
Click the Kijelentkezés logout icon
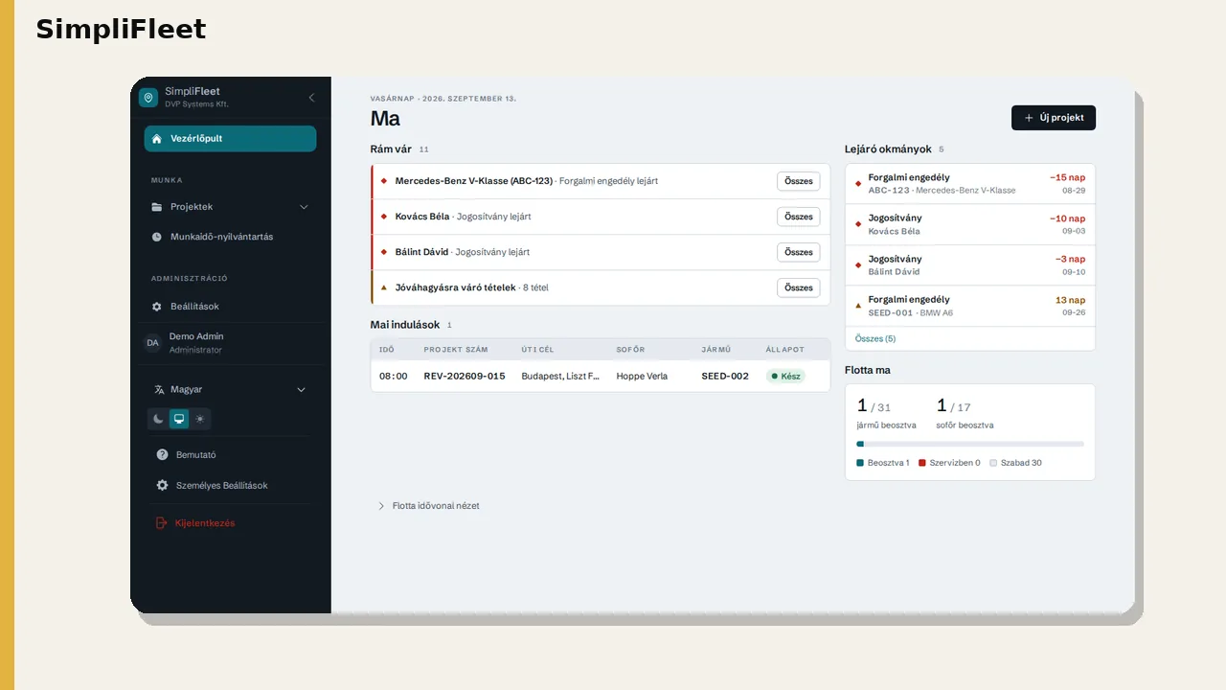point(162,523)
